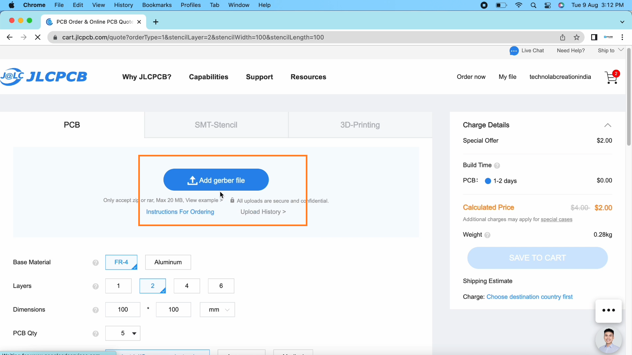Viewport: 632px width, 355px height.
Task: Open special cases link
Action: 557,220
